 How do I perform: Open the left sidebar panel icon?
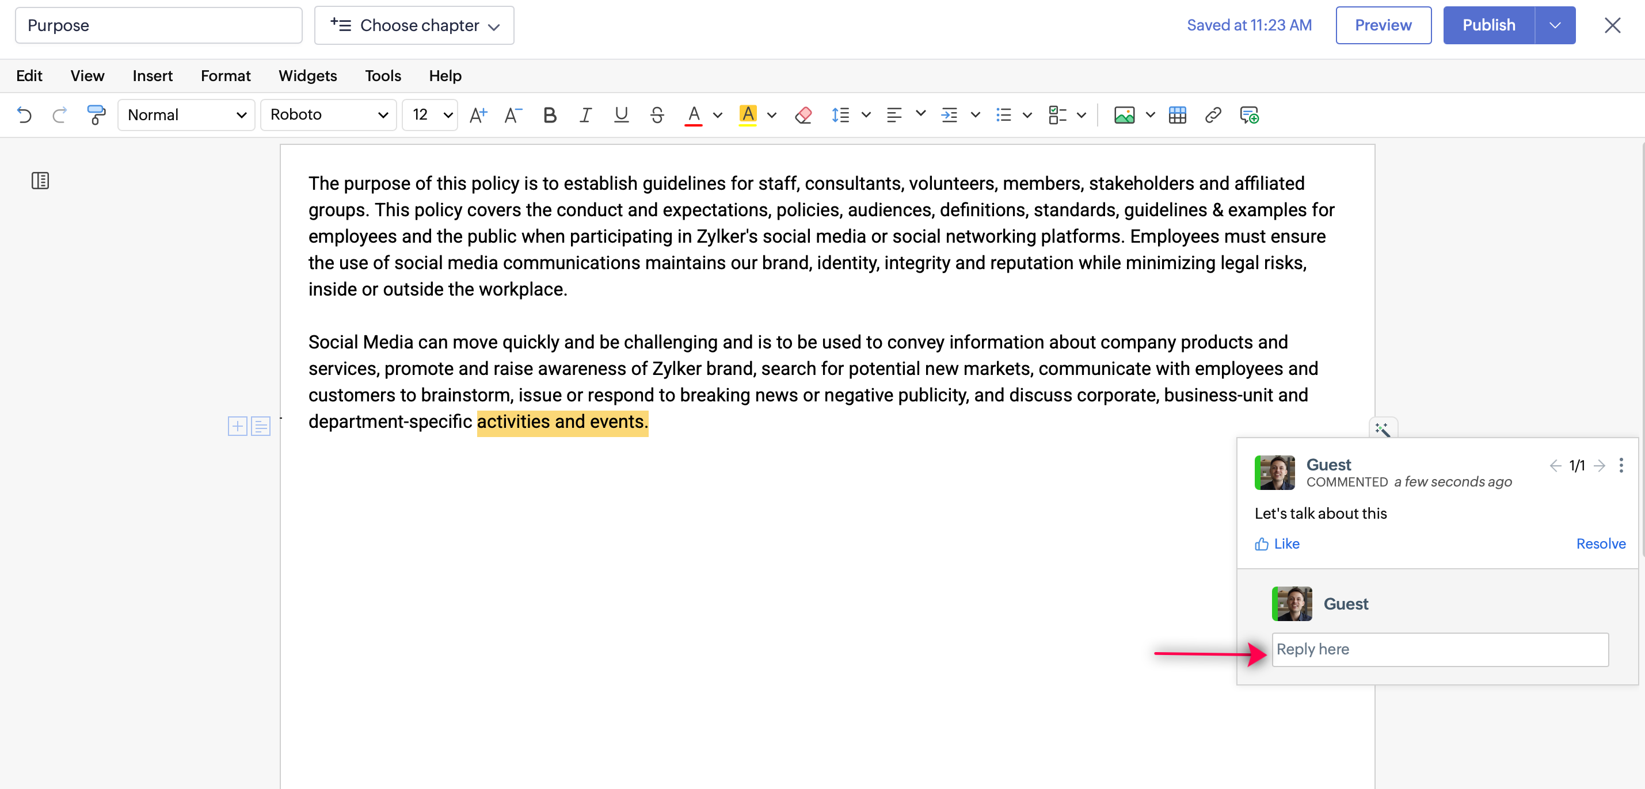pyautogui.click(x=40, y=181)
